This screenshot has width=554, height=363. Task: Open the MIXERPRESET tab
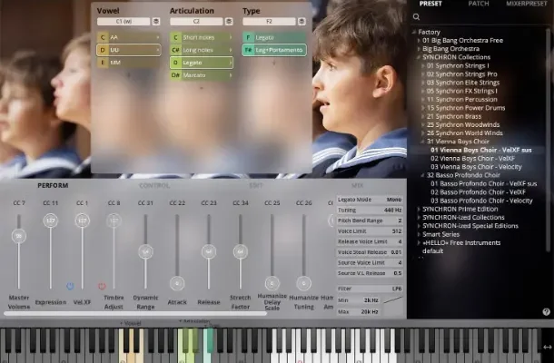pyautogui.click(x=528, y=4)
